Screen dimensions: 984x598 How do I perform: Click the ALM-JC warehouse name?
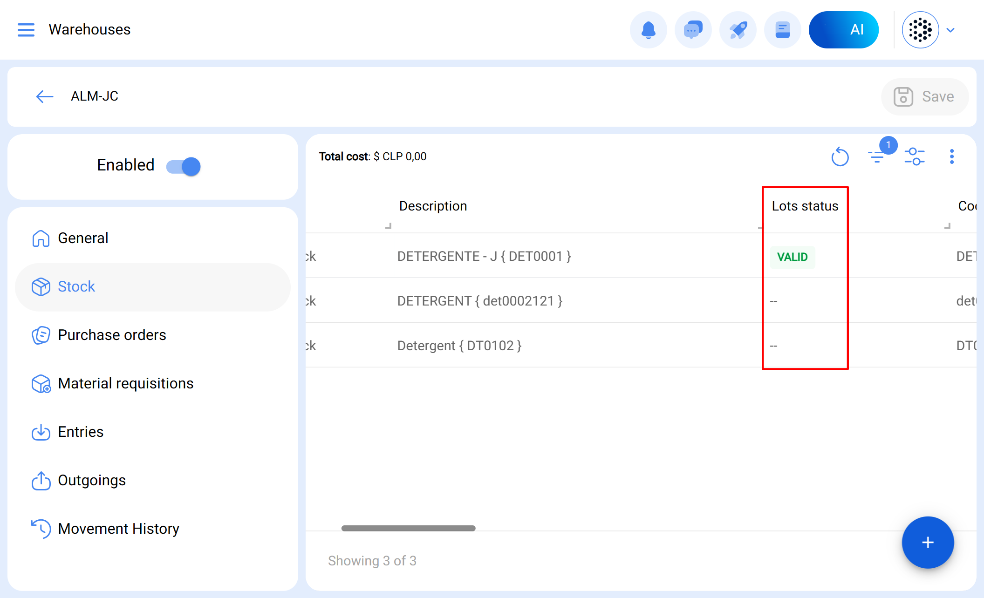(x=95, y=96)
